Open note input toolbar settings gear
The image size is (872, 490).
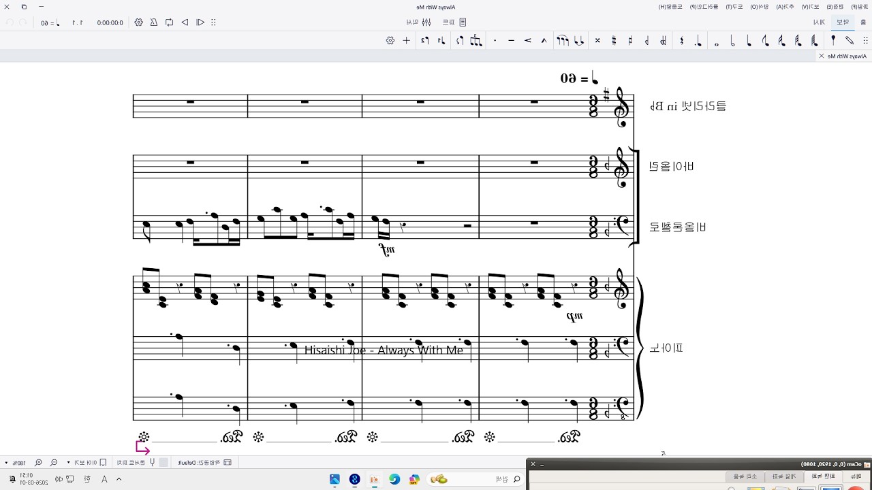pos(390,40)
